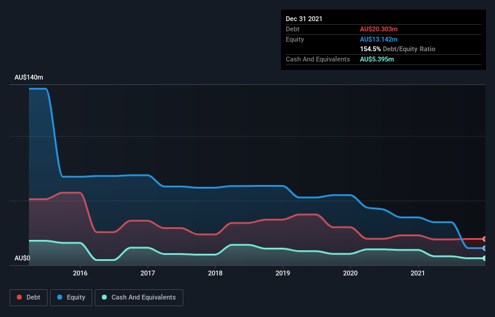Click the blue Equity endpoint marker

point(485,248)
